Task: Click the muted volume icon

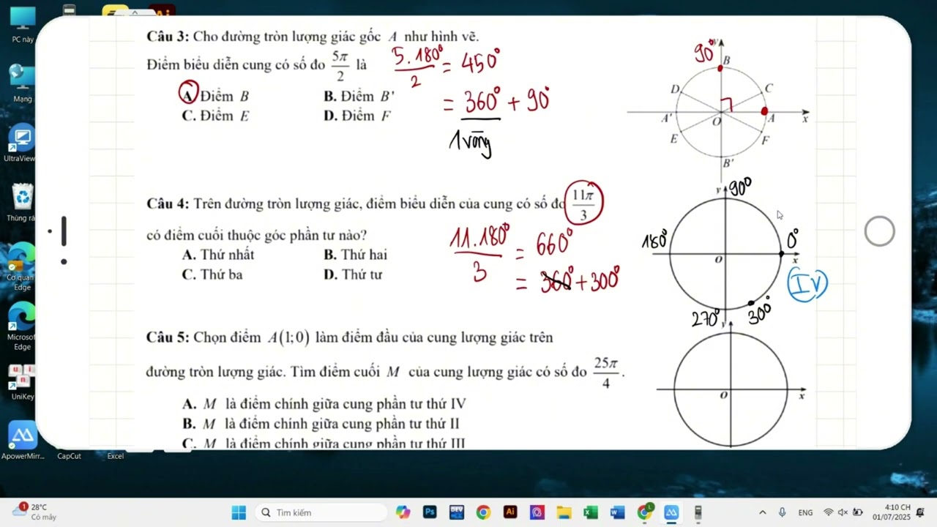Action: pyautogui.click(x=843, y=512)
